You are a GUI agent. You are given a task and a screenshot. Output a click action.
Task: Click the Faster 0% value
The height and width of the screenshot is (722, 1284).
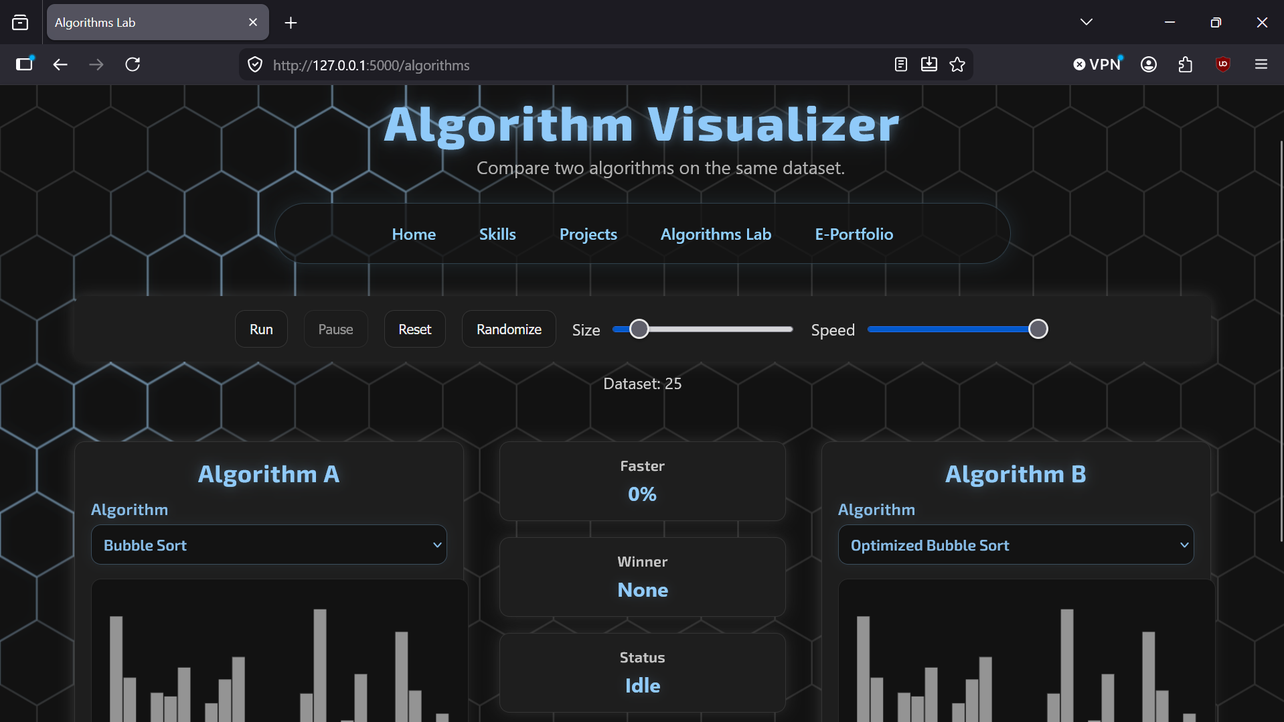click(x=642, y=494)
